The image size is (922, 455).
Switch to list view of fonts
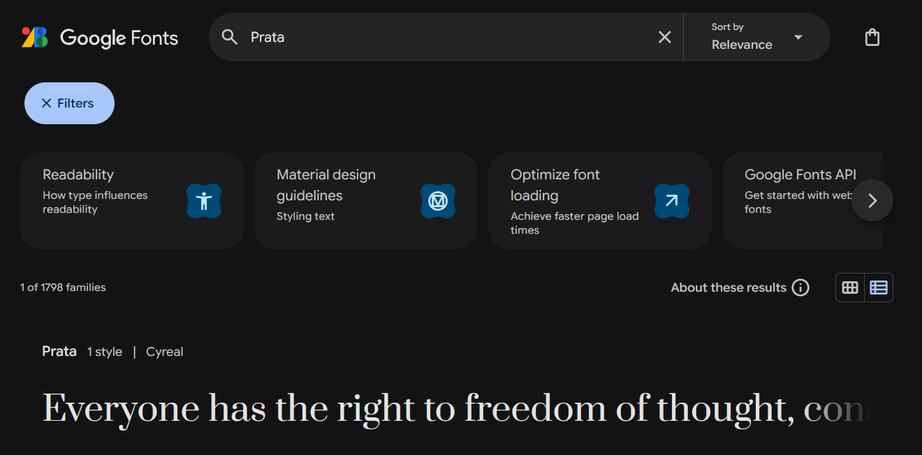click(x=878, y=287)
